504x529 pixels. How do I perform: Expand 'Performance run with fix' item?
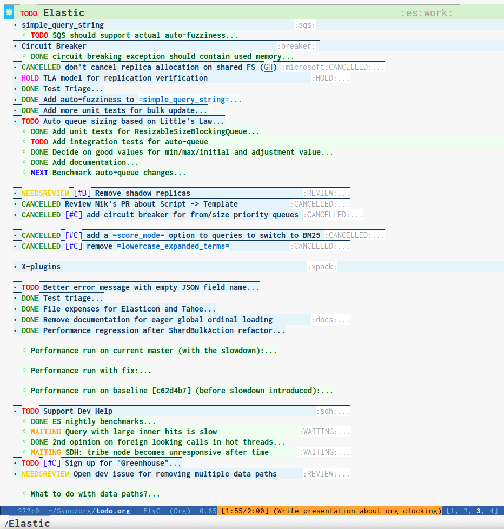[x=91, y=371]
